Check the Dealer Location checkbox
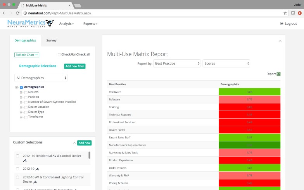 pos(26,107)
